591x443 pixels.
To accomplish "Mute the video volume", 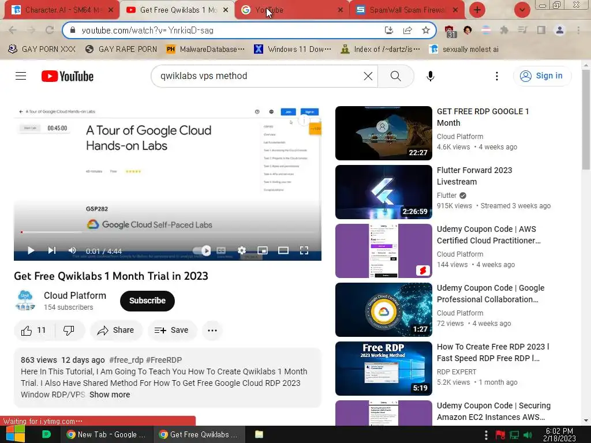I will 72,250.
